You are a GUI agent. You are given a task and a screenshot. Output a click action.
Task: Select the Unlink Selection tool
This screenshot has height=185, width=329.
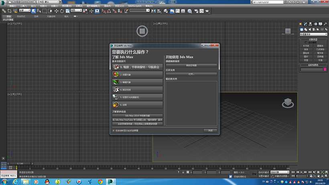(10, 11)
